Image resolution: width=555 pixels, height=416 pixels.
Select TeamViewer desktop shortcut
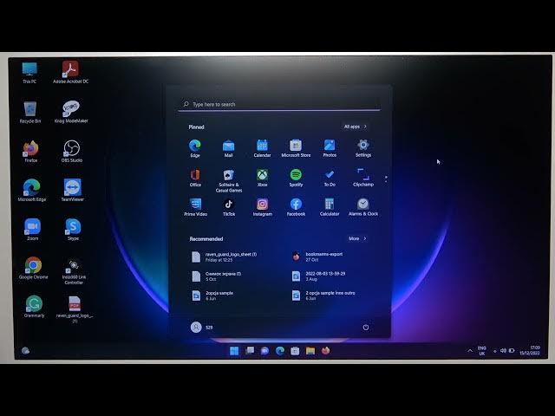coord(72,191)
